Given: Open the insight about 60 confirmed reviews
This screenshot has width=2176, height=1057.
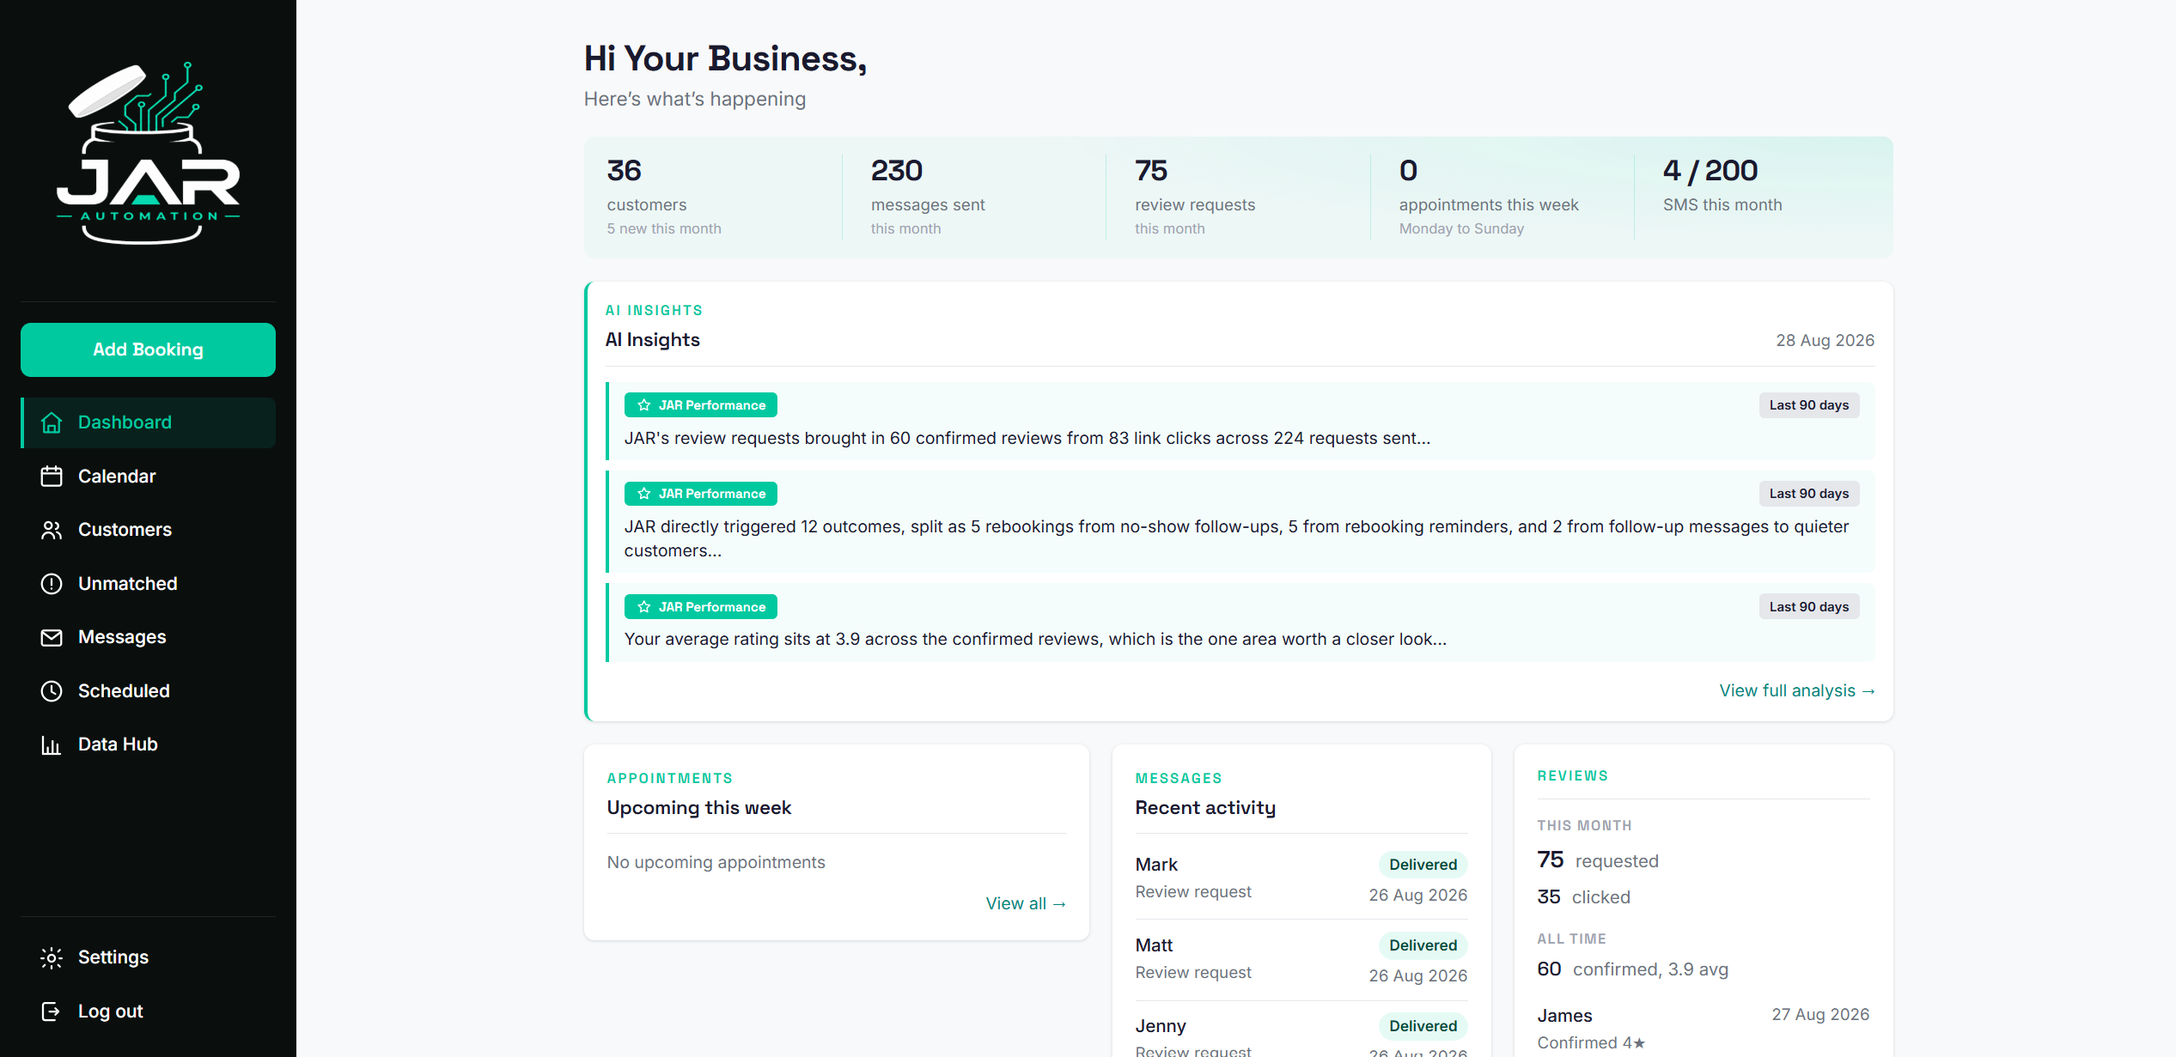Looking at the screenshot, I should click(x=1240, y=421).
